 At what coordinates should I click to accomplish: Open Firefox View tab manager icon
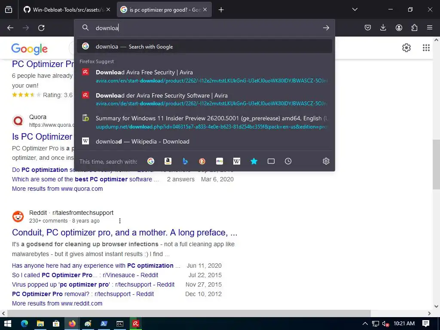pos(9,9)
